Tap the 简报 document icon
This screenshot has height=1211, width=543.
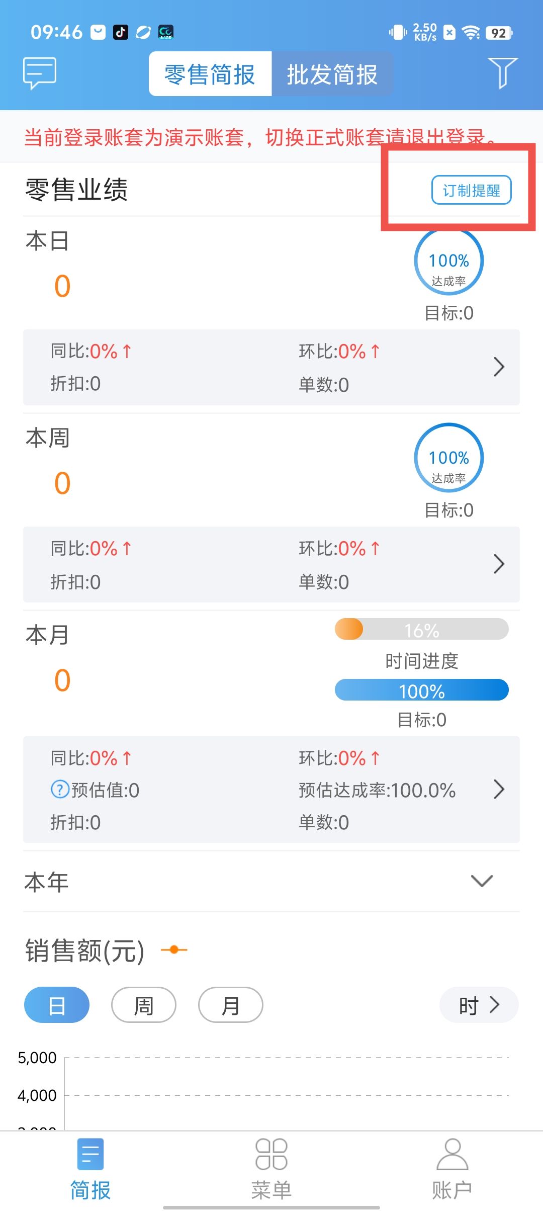click(90, 1154)
